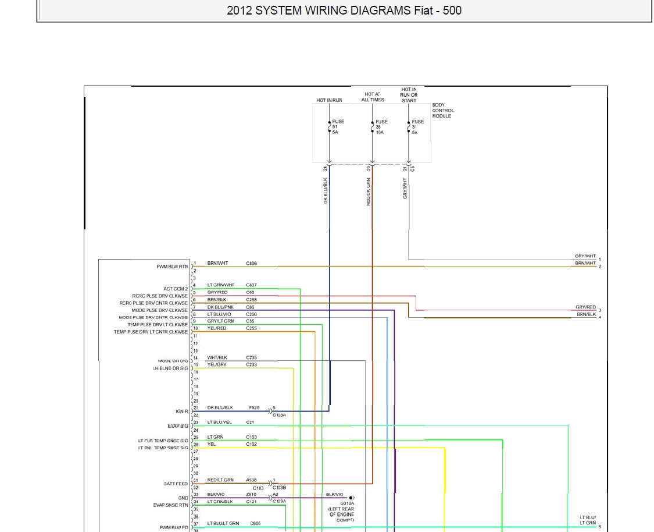
Task: Click the 'BODY CONTROL MODULE' label
Action: click(x=443, y=110)
